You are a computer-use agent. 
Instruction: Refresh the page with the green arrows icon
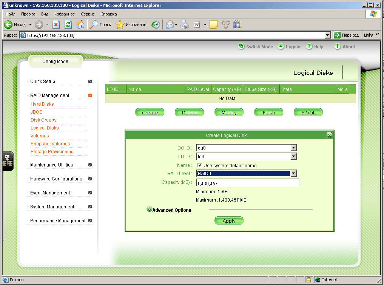68,25
